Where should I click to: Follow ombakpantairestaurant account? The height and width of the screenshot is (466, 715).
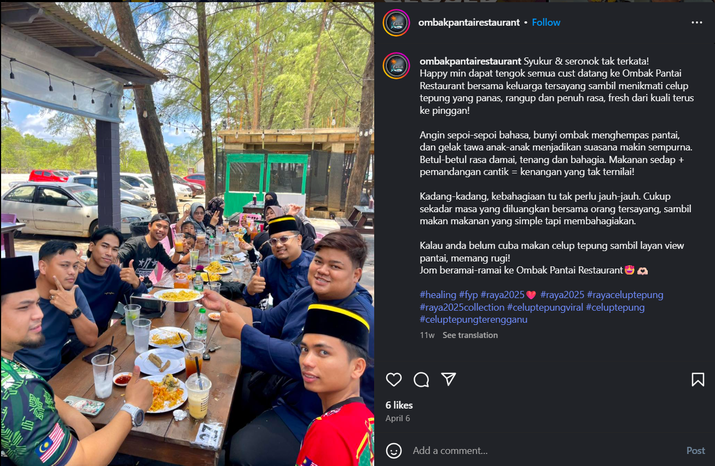546,22
